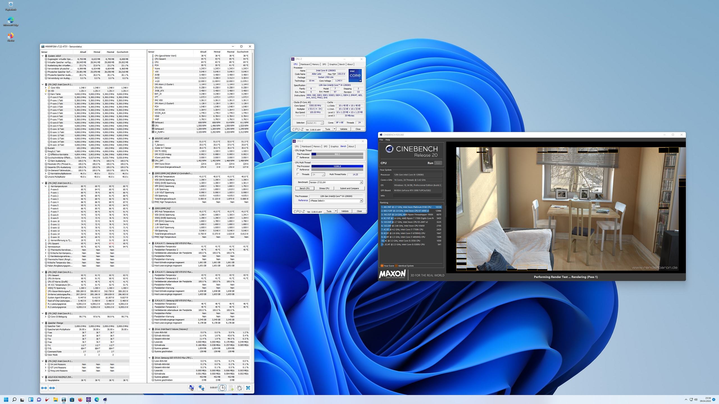
Task: Click the CPU tab in CPU-Z top window
Action: click(297, 64)
